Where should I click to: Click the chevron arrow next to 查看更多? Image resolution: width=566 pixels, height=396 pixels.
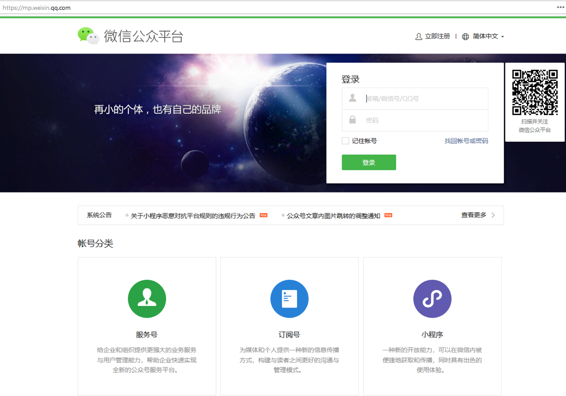[493, 215]
